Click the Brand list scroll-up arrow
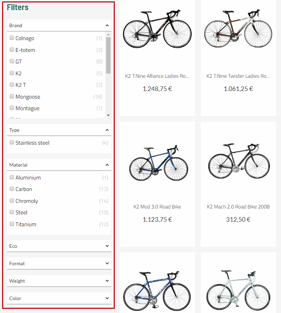Image resolution: width=281 pixels, height=313 pixels. 109,35
